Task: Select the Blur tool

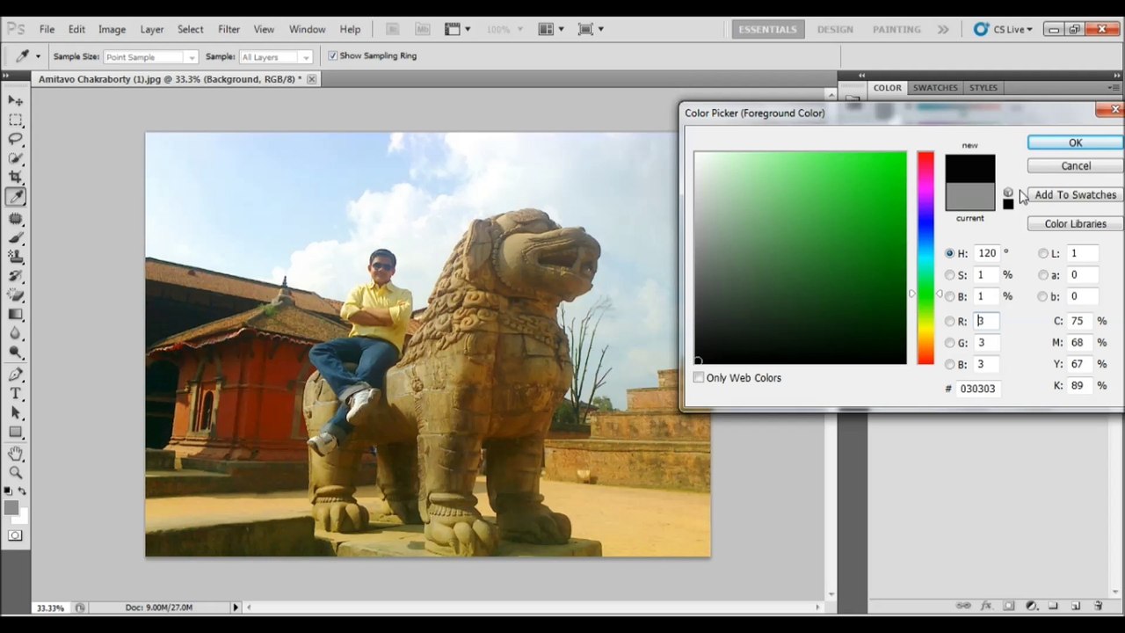Action: click(x=16, y=334)
